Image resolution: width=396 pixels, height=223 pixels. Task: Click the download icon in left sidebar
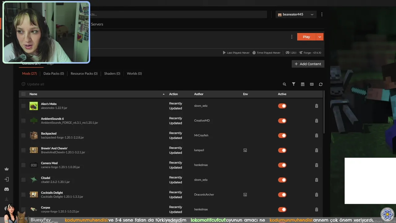6,199
